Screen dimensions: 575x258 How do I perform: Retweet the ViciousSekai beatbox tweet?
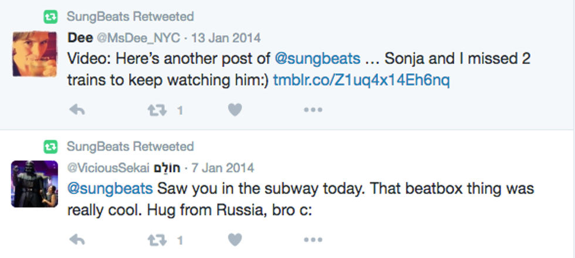[x=156, y=239]
